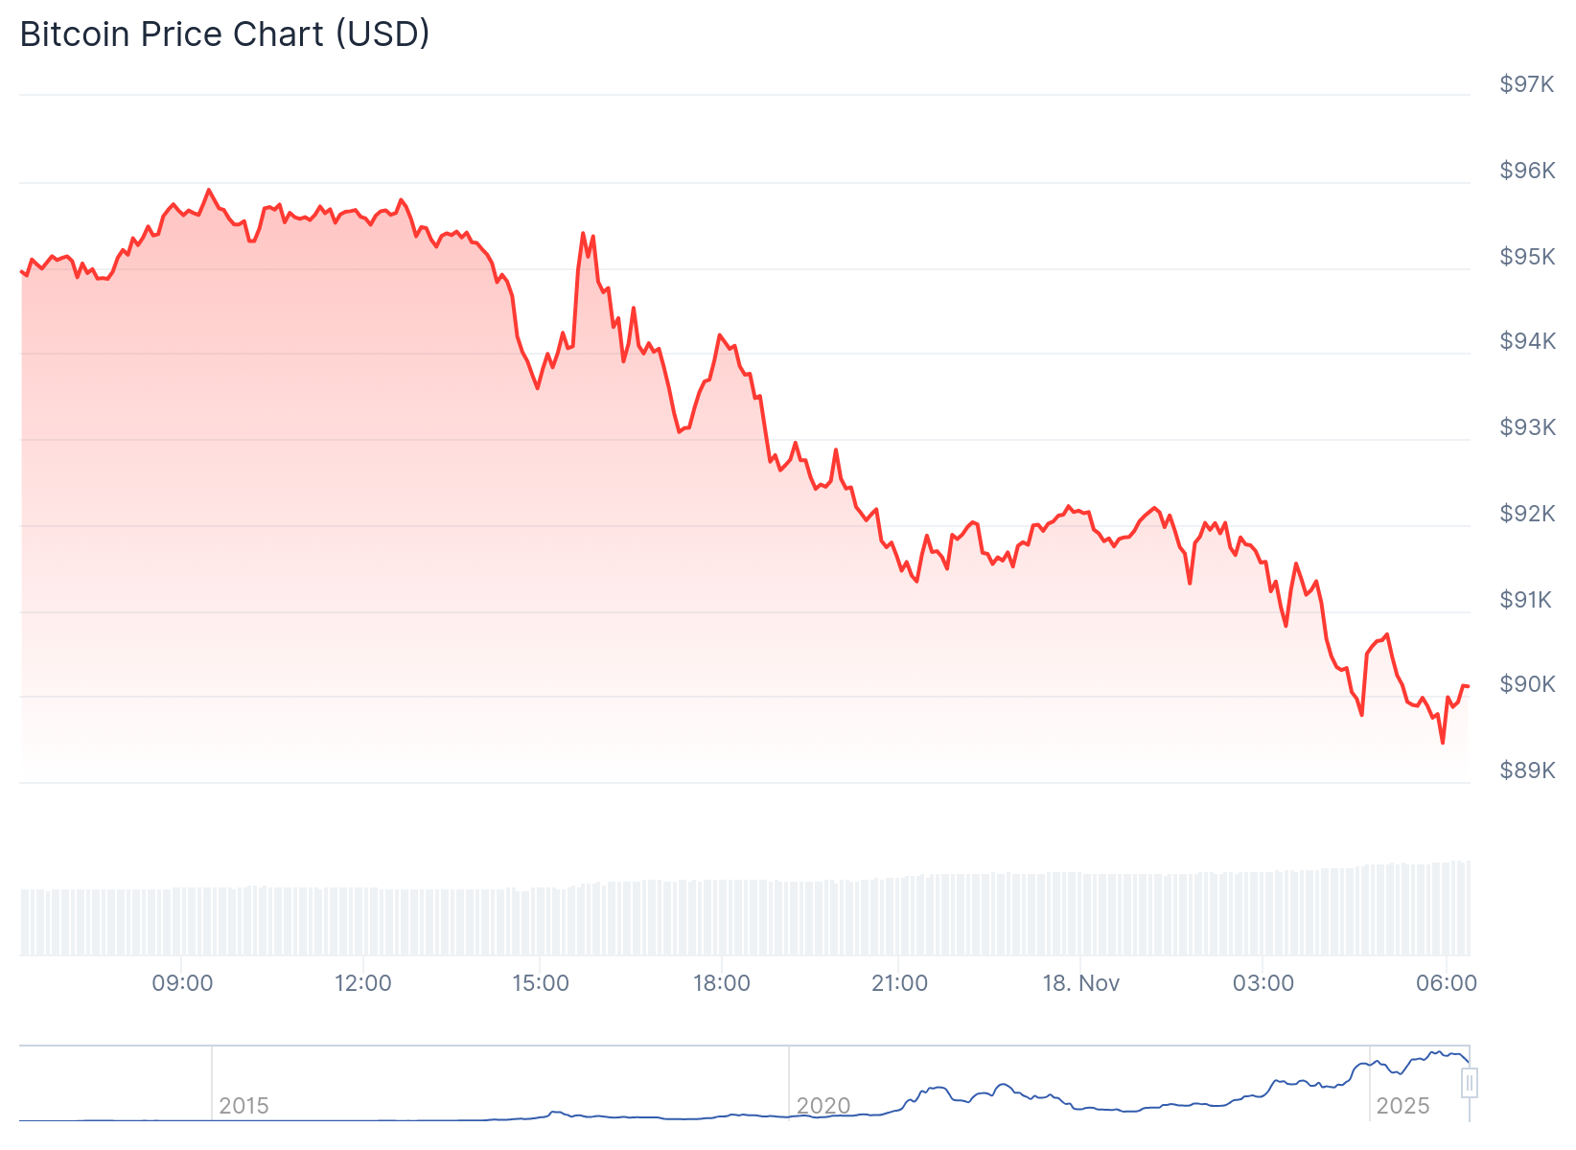The width and height of the screenshot is (1576, 1150).
Task: Click the $93K price axis label
Action: point(1527,427)
